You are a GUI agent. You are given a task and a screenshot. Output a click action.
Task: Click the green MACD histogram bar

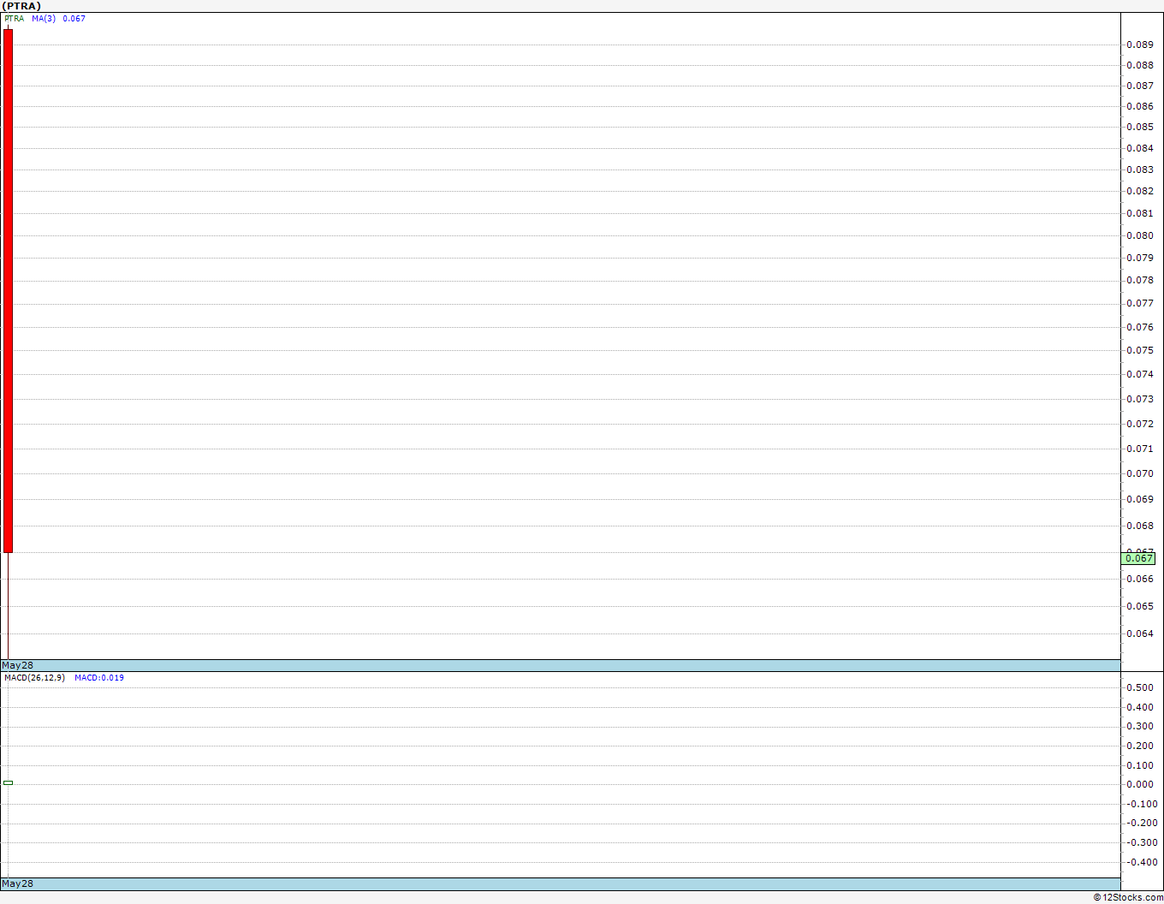click(x=8, y=782)
